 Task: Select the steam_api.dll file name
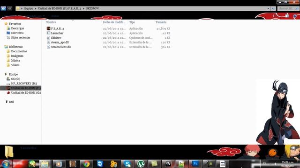pos(60,42)
